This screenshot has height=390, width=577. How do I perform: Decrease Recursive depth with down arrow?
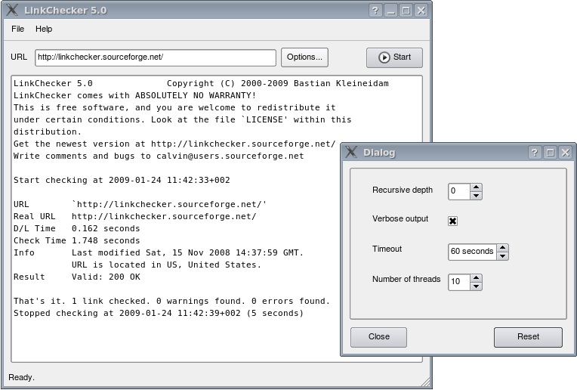tap(476, 196)
